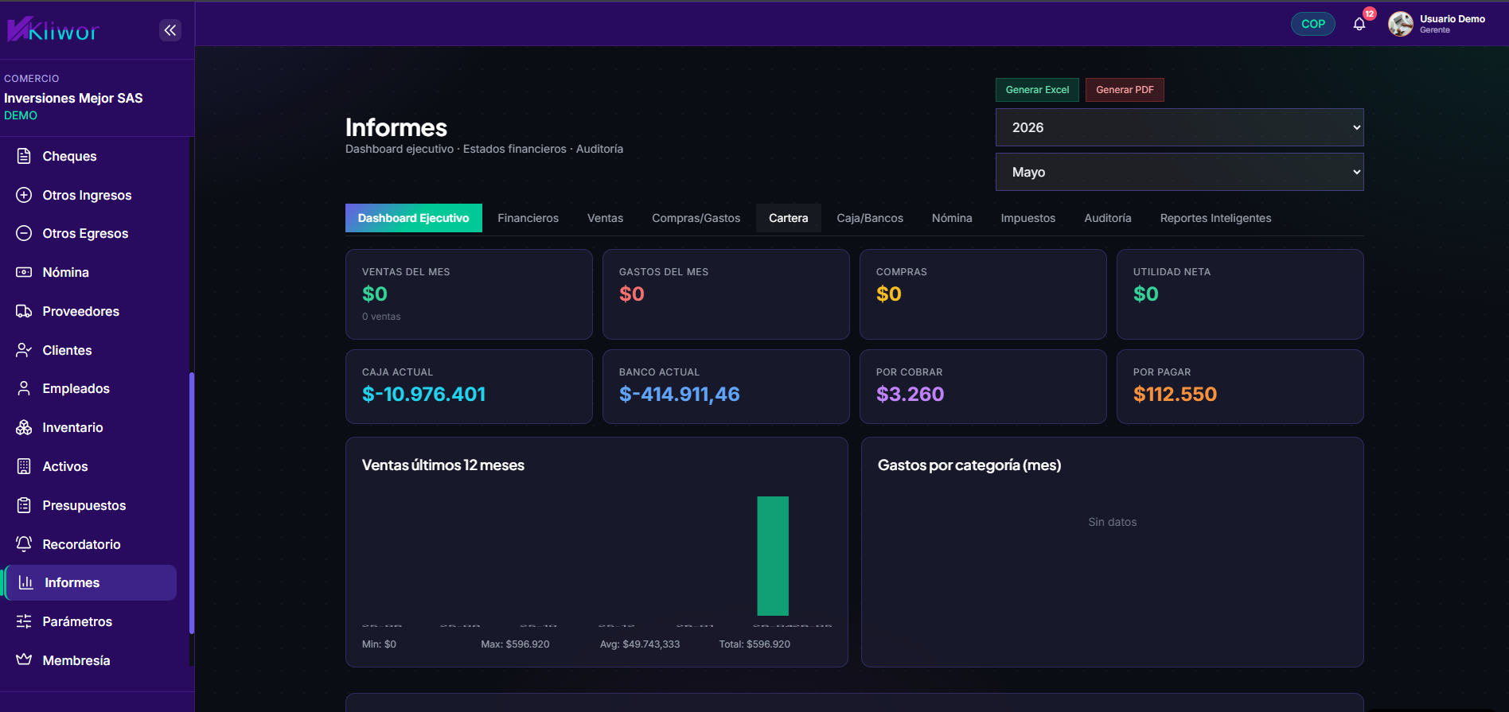Go to Otros Egresos in sidebar
The height and width of the screenshot is (712, 1509).
[x=90, y=233]
